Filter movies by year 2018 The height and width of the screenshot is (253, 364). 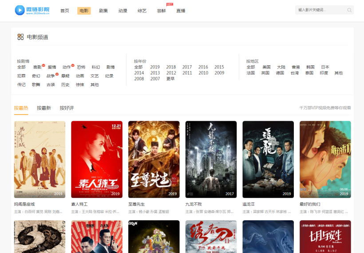pyautogui.click(x=171, y=67)
